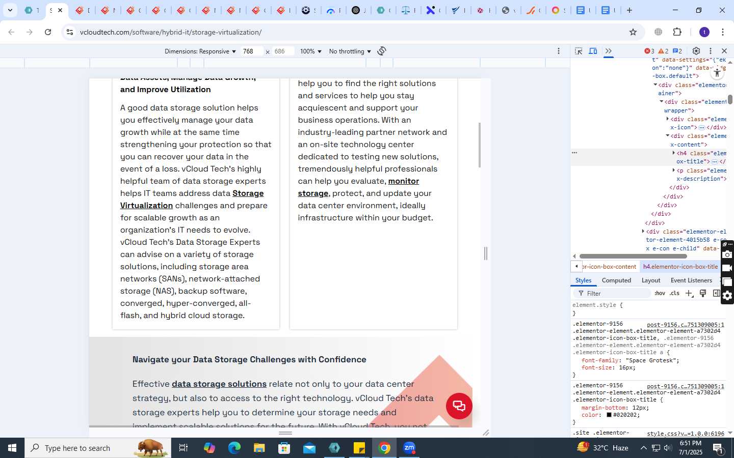
Task: Toggle the .cls class editor
Action: point(674,293)
